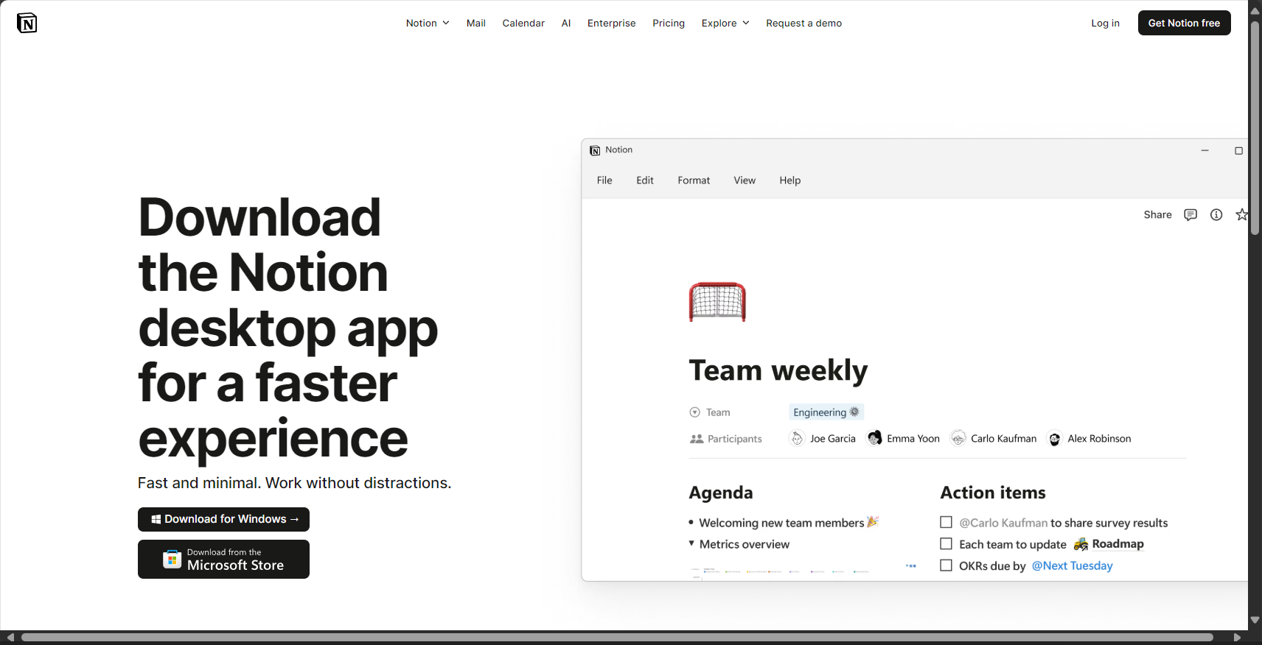
Task: View the Pricing page
Action: [669, 23]
